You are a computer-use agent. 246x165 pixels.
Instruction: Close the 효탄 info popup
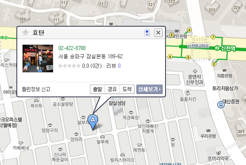pyautogui.click(x=158, y=32)
